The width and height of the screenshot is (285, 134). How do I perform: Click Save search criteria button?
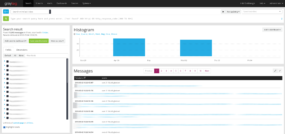coord(38,41)
